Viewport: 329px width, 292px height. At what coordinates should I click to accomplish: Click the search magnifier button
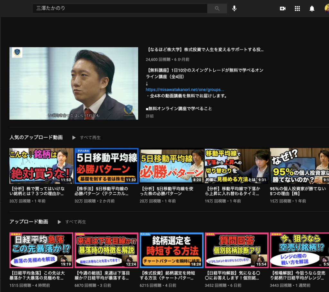click(217, 8)
